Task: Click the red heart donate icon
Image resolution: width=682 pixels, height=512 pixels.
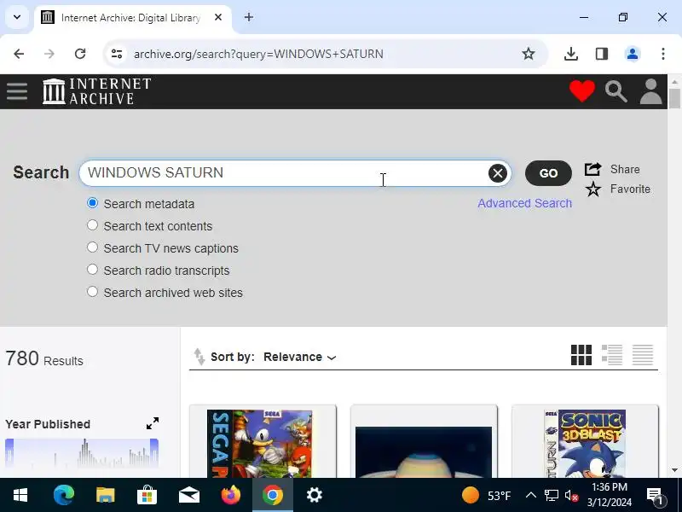Action: pos(582,91)
